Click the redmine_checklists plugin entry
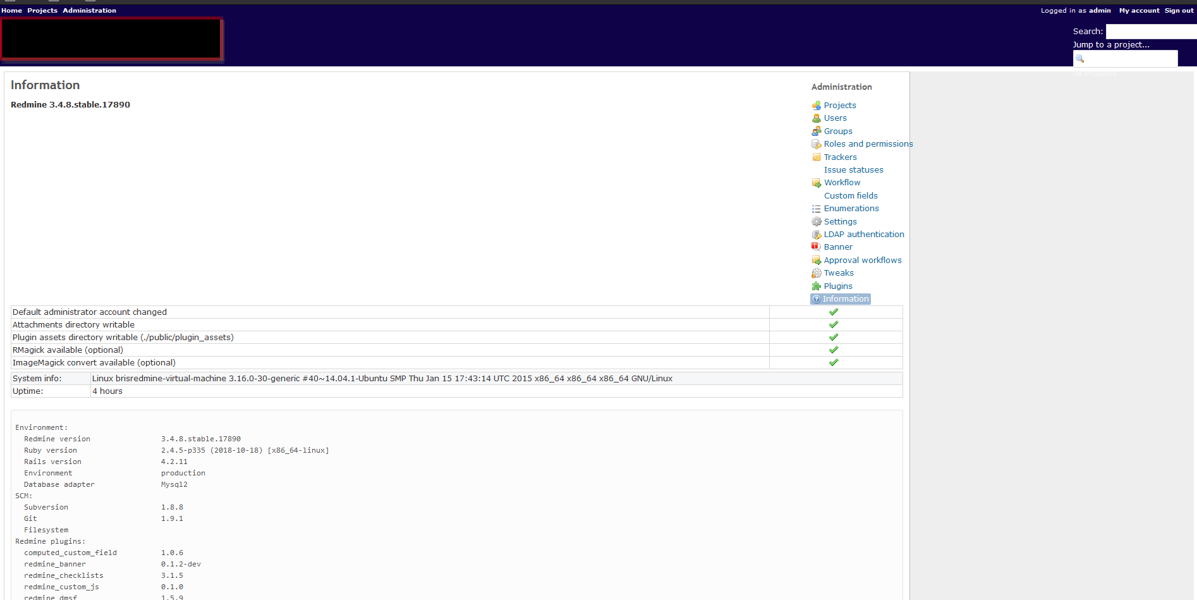This screenshot has height=600, width=1197. (64, 576)
